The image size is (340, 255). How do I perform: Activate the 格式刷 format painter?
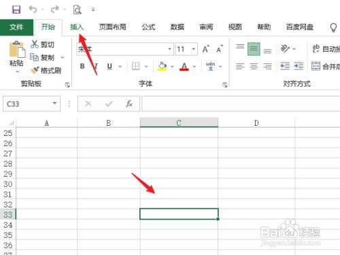click(46, 71)
